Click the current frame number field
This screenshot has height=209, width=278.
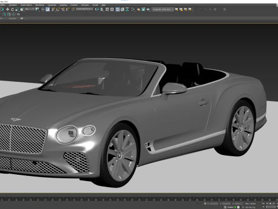(271, 207)
